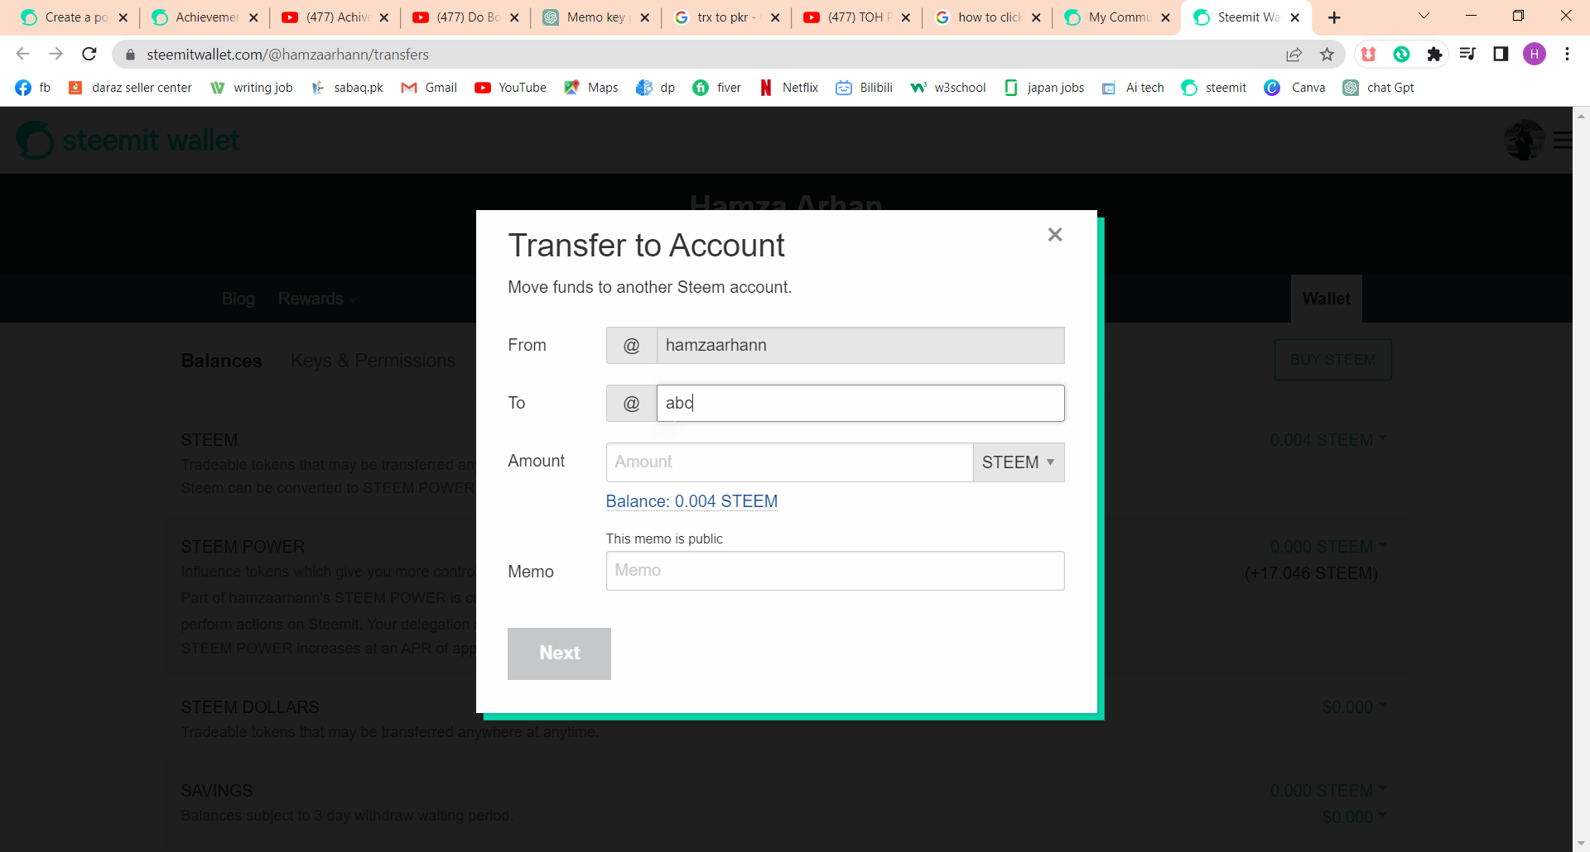
Task: Open the dp bookmark
Action: 656,88
